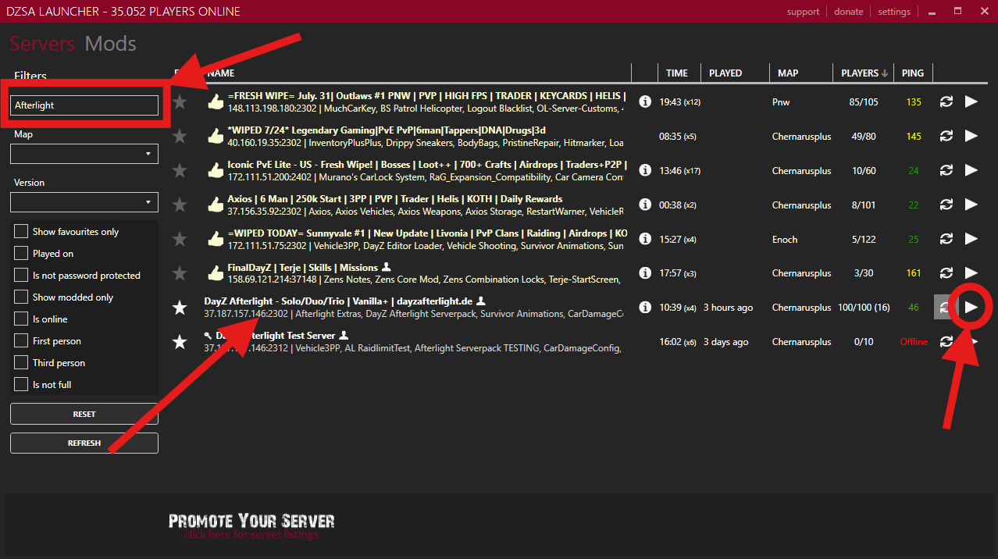Unfavourite the Afterlight Test Server star

point(180,341)
